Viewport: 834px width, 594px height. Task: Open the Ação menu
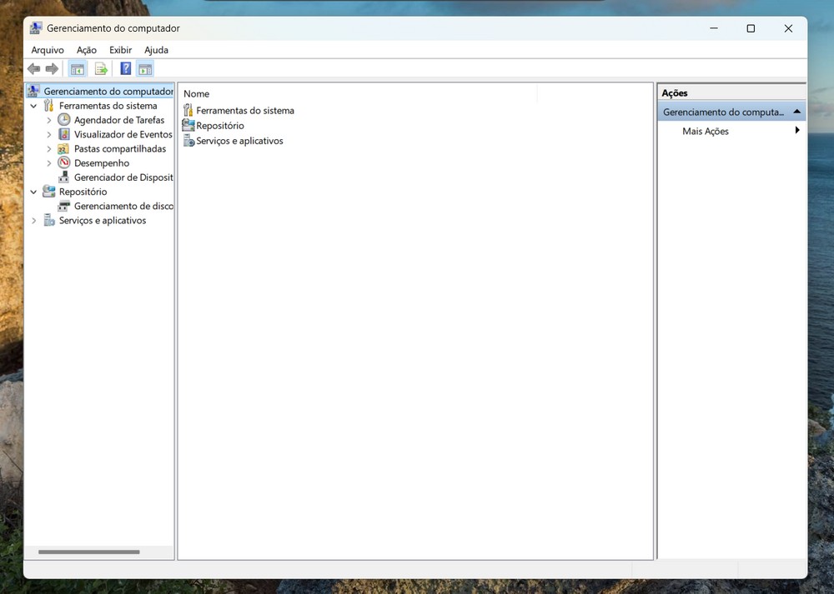tap(87, 50)
